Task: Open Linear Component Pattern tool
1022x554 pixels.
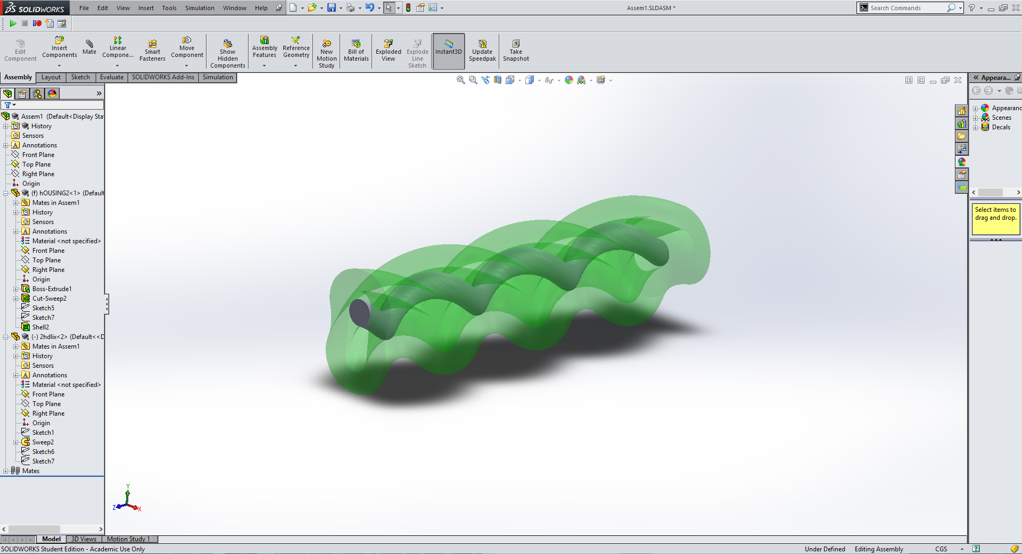Action: (x=118, y=47)
